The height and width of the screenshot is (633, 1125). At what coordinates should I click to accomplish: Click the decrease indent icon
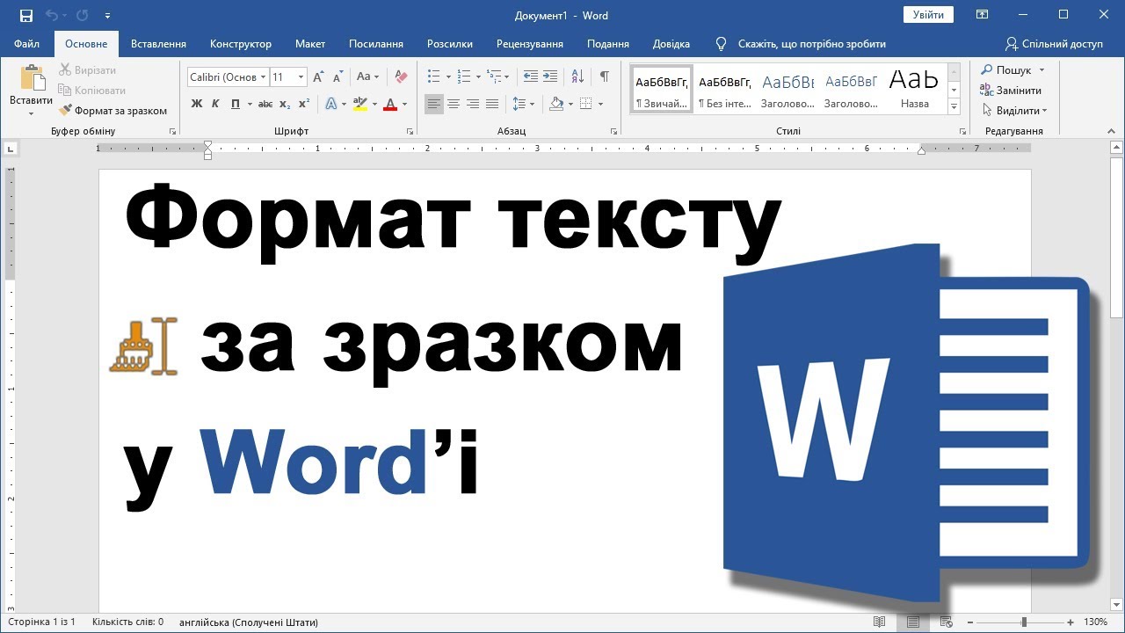(x=530, y=76)
